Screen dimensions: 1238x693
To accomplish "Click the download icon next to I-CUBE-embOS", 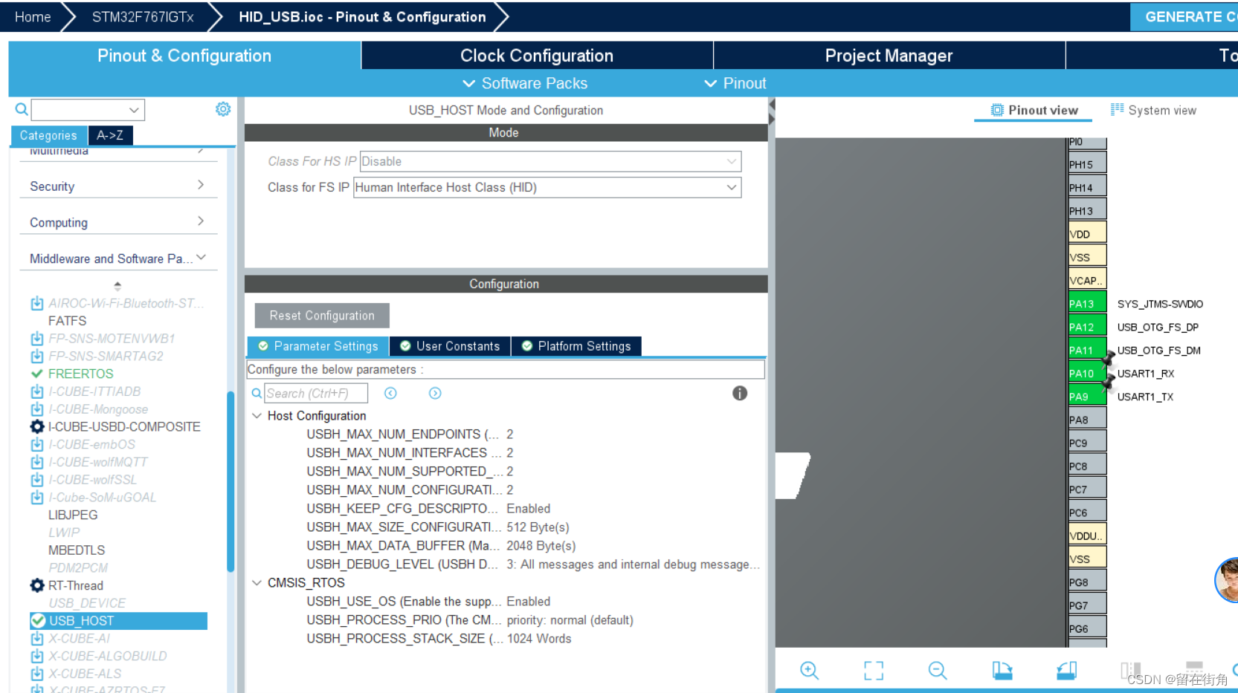I will pyautogui.click(x=36, y=444).
